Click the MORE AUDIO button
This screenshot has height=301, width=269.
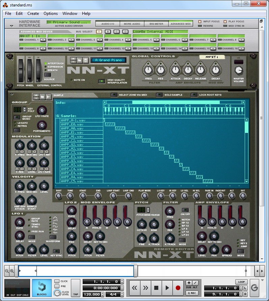132,24
